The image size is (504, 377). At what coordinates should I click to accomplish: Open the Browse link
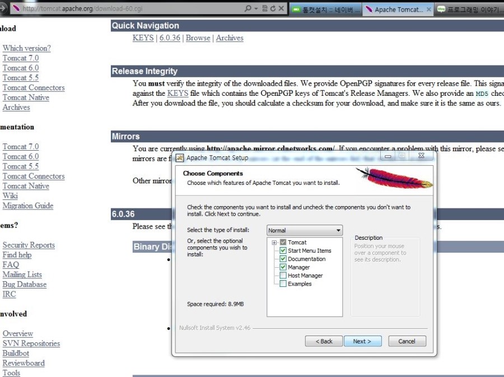[198, 38]
